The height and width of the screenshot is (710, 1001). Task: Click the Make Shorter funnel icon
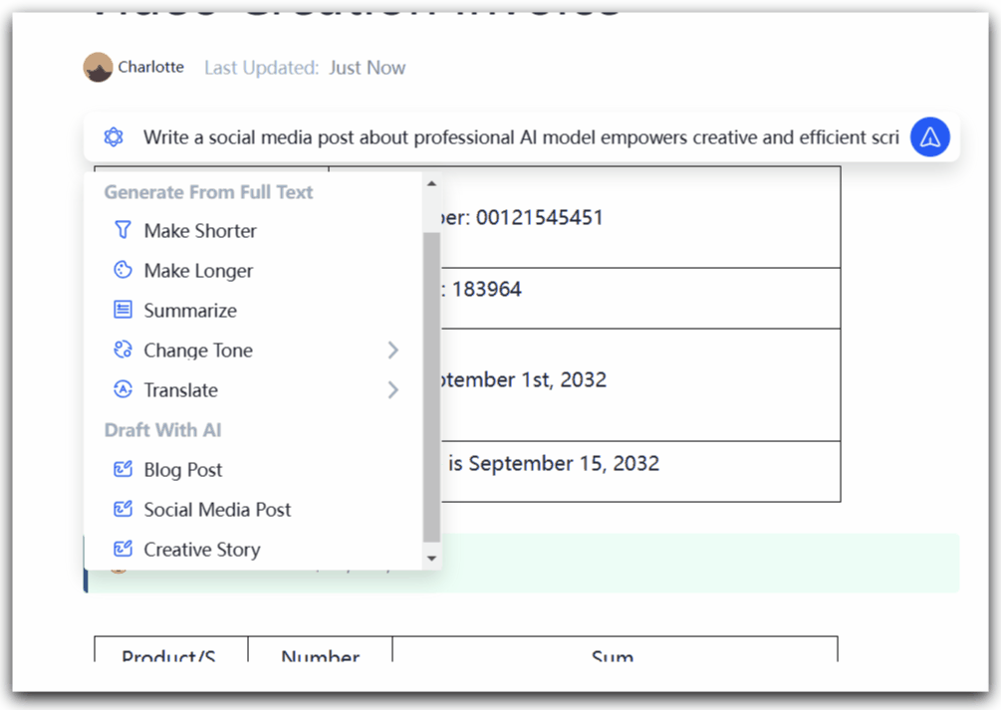123,230
